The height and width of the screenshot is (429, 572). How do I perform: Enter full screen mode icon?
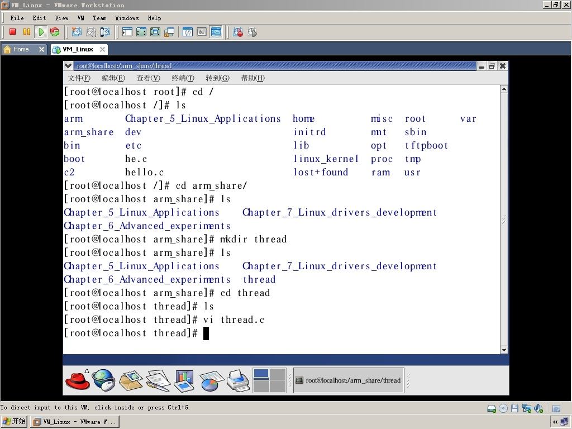click(x=155, y=32)
